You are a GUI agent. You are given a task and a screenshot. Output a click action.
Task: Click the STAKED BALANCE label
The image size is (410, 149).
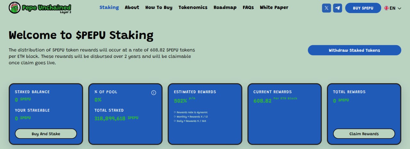pos(32,92)
